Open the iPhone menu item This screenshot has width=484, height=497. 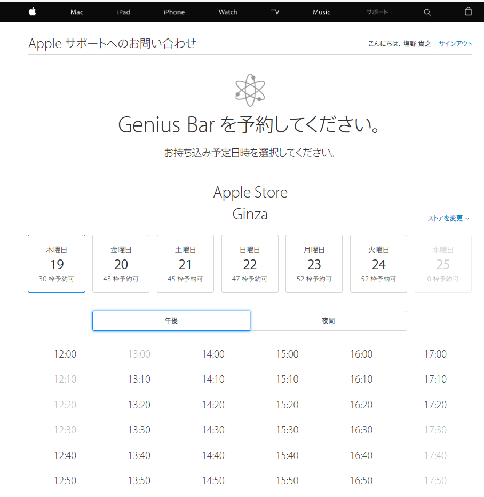[174, 12]
